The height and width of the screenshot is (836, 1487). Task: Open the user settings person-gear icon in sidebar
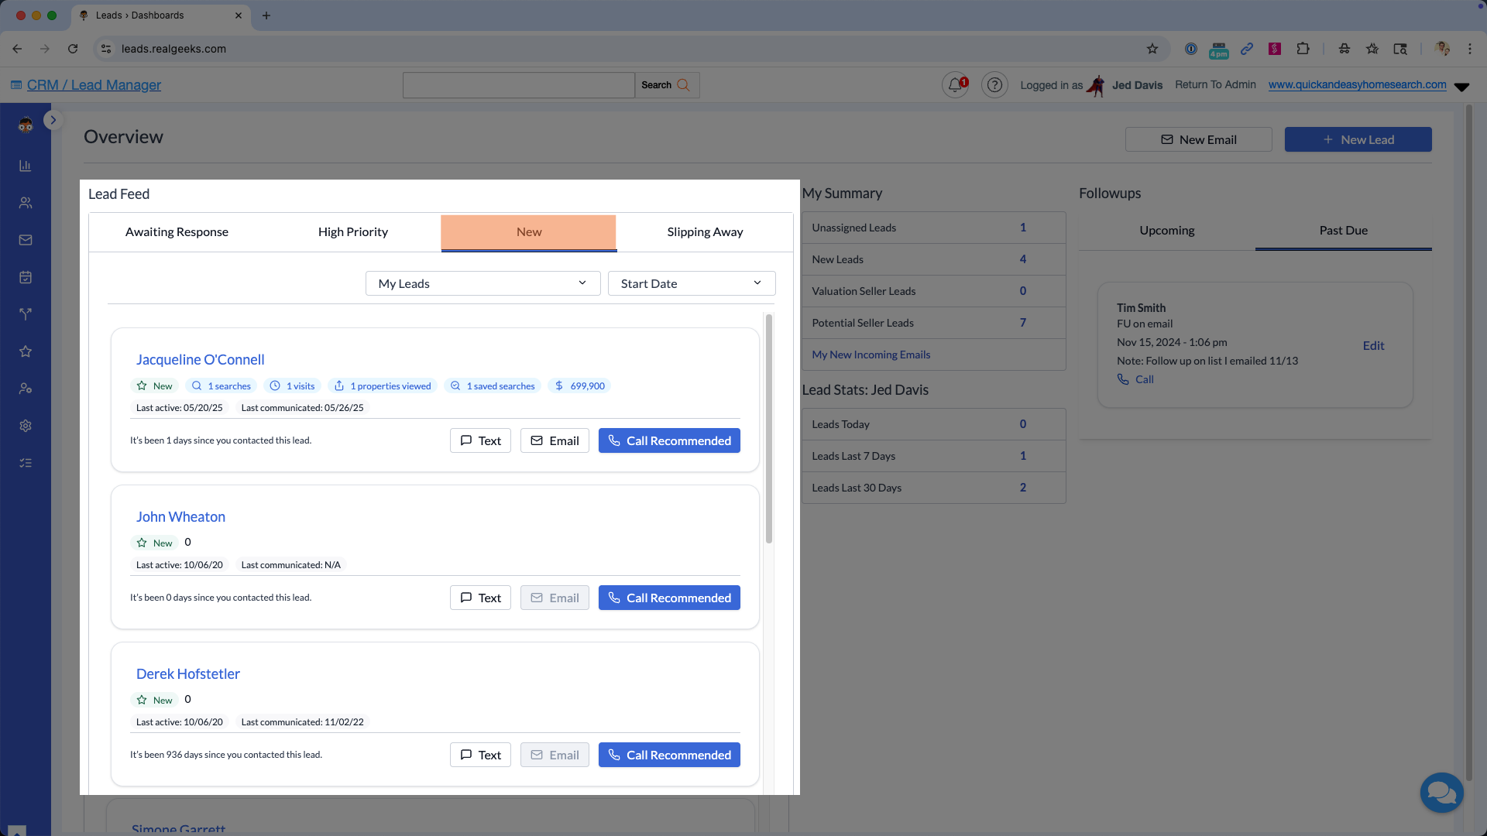pyautogui.click(x=26, y=389)
